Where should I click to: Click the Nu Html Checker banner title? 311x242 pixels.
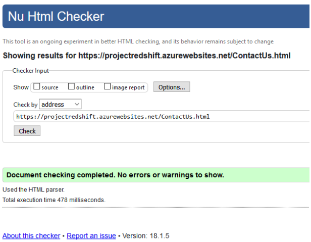pos(56,16)
